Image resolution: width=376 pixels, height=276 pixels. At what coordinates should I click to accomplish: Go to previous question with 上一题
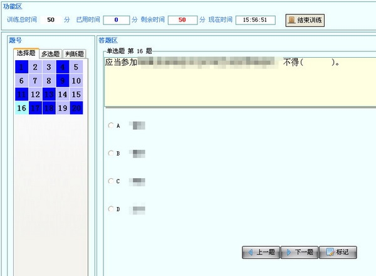(261, 252)
